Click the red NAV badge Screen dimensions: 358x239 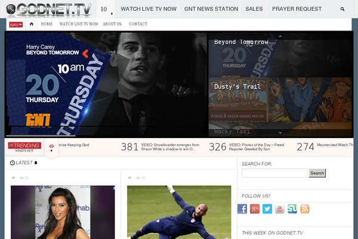point(16,24)
